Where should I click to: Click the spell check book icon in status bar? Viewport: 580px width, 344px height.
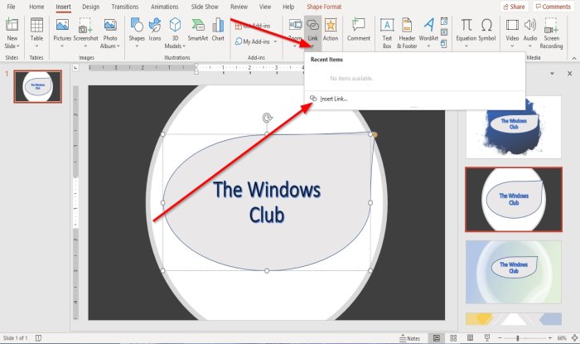(38, 337)
